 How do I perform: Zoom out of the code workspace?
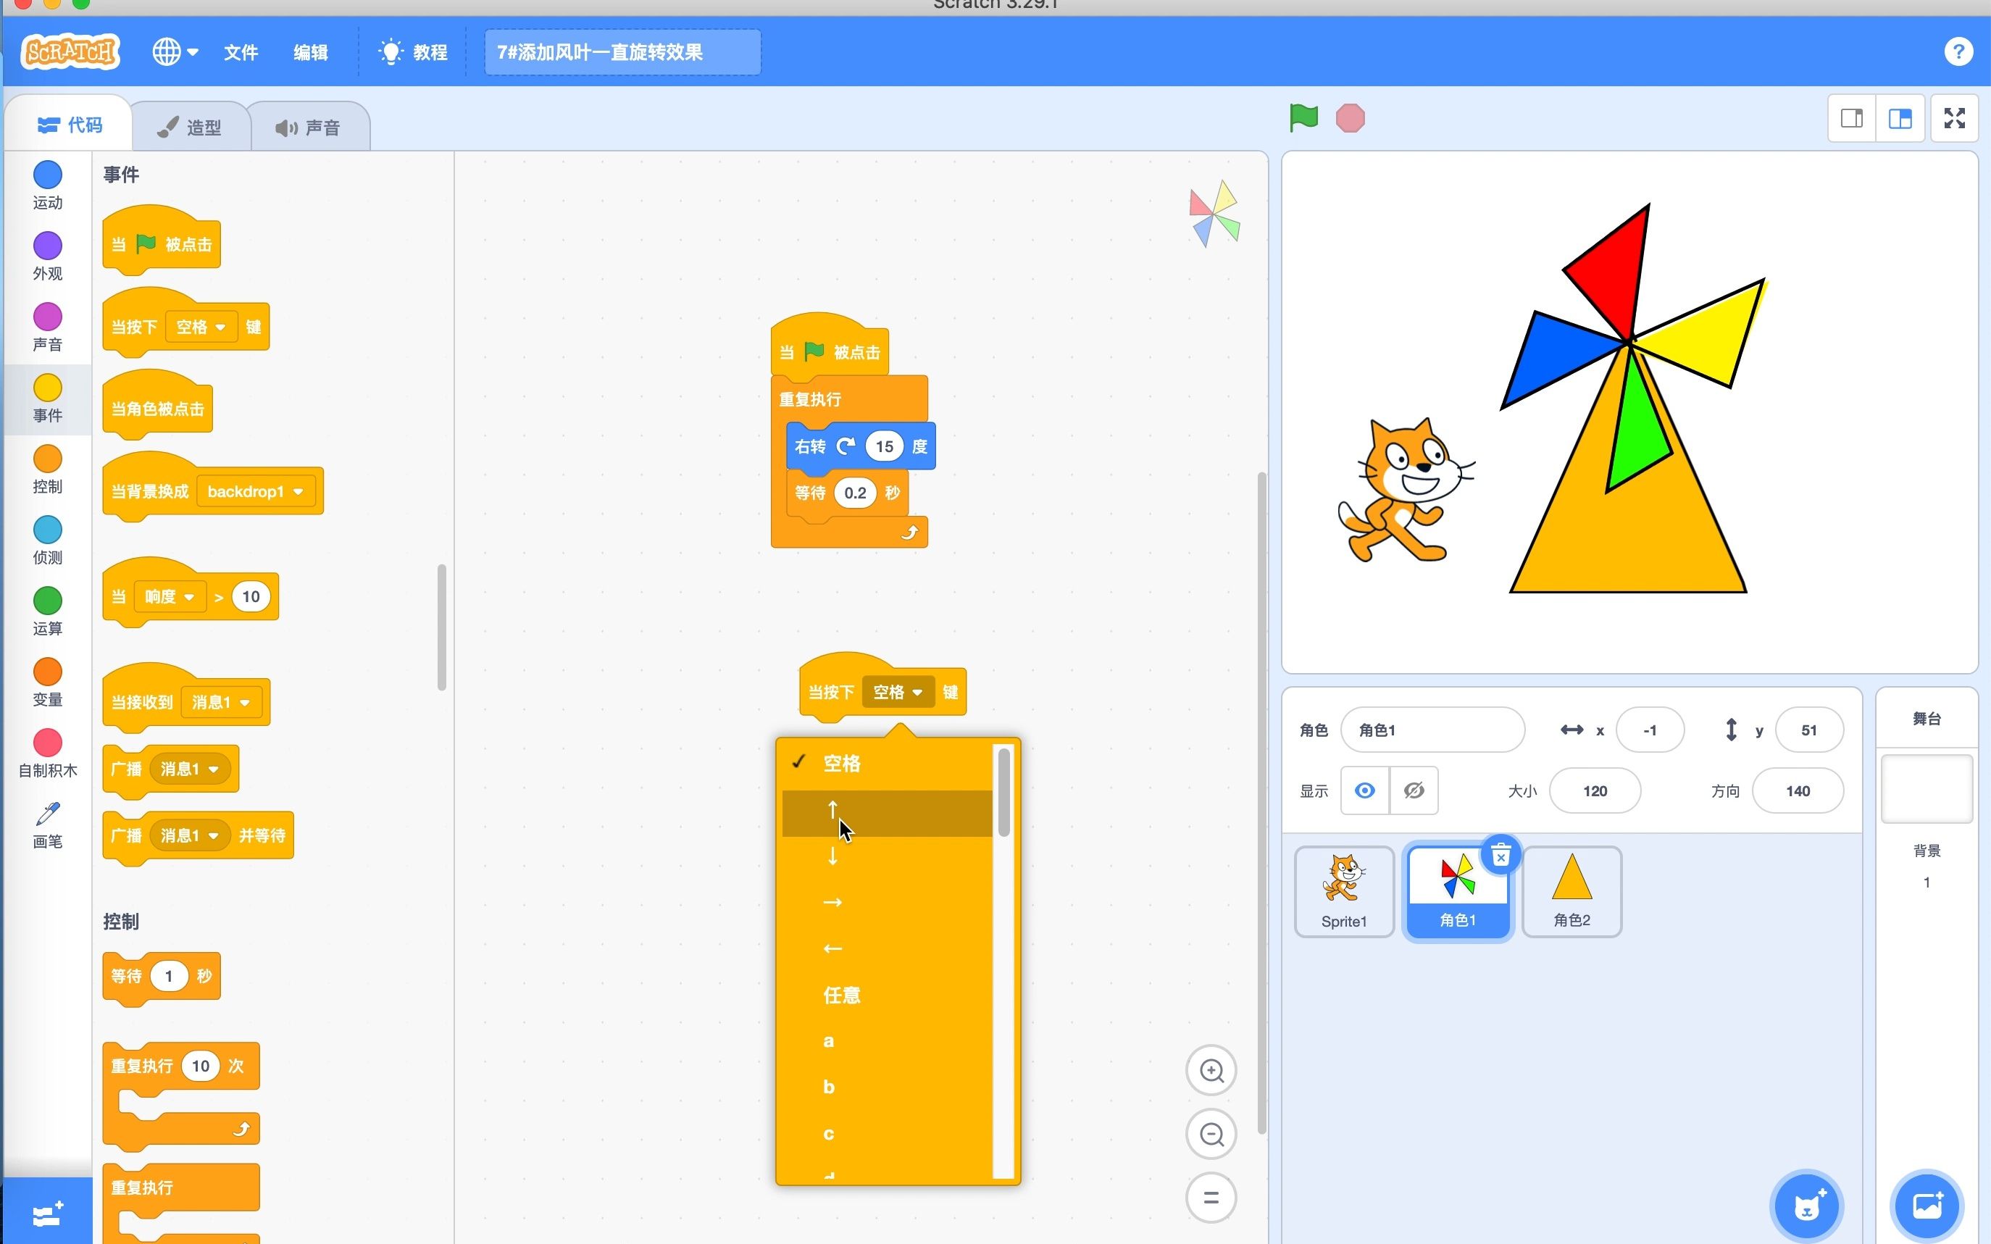coord(1211,1135)
